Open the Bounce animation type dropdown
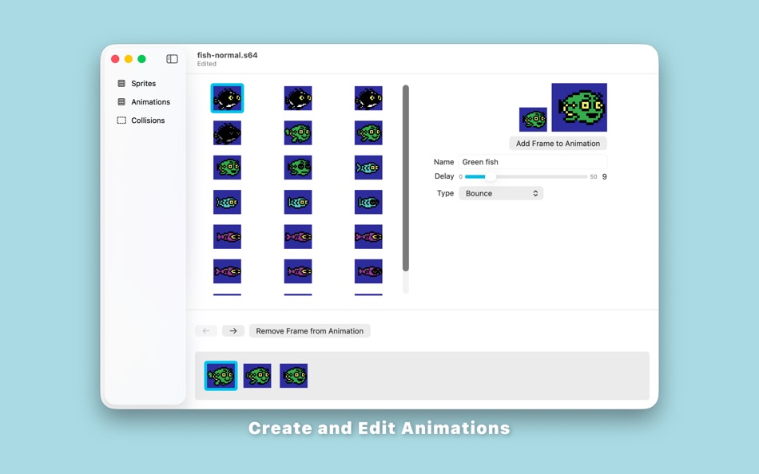The width and height of the screenshot is (759, 474). 501,193
